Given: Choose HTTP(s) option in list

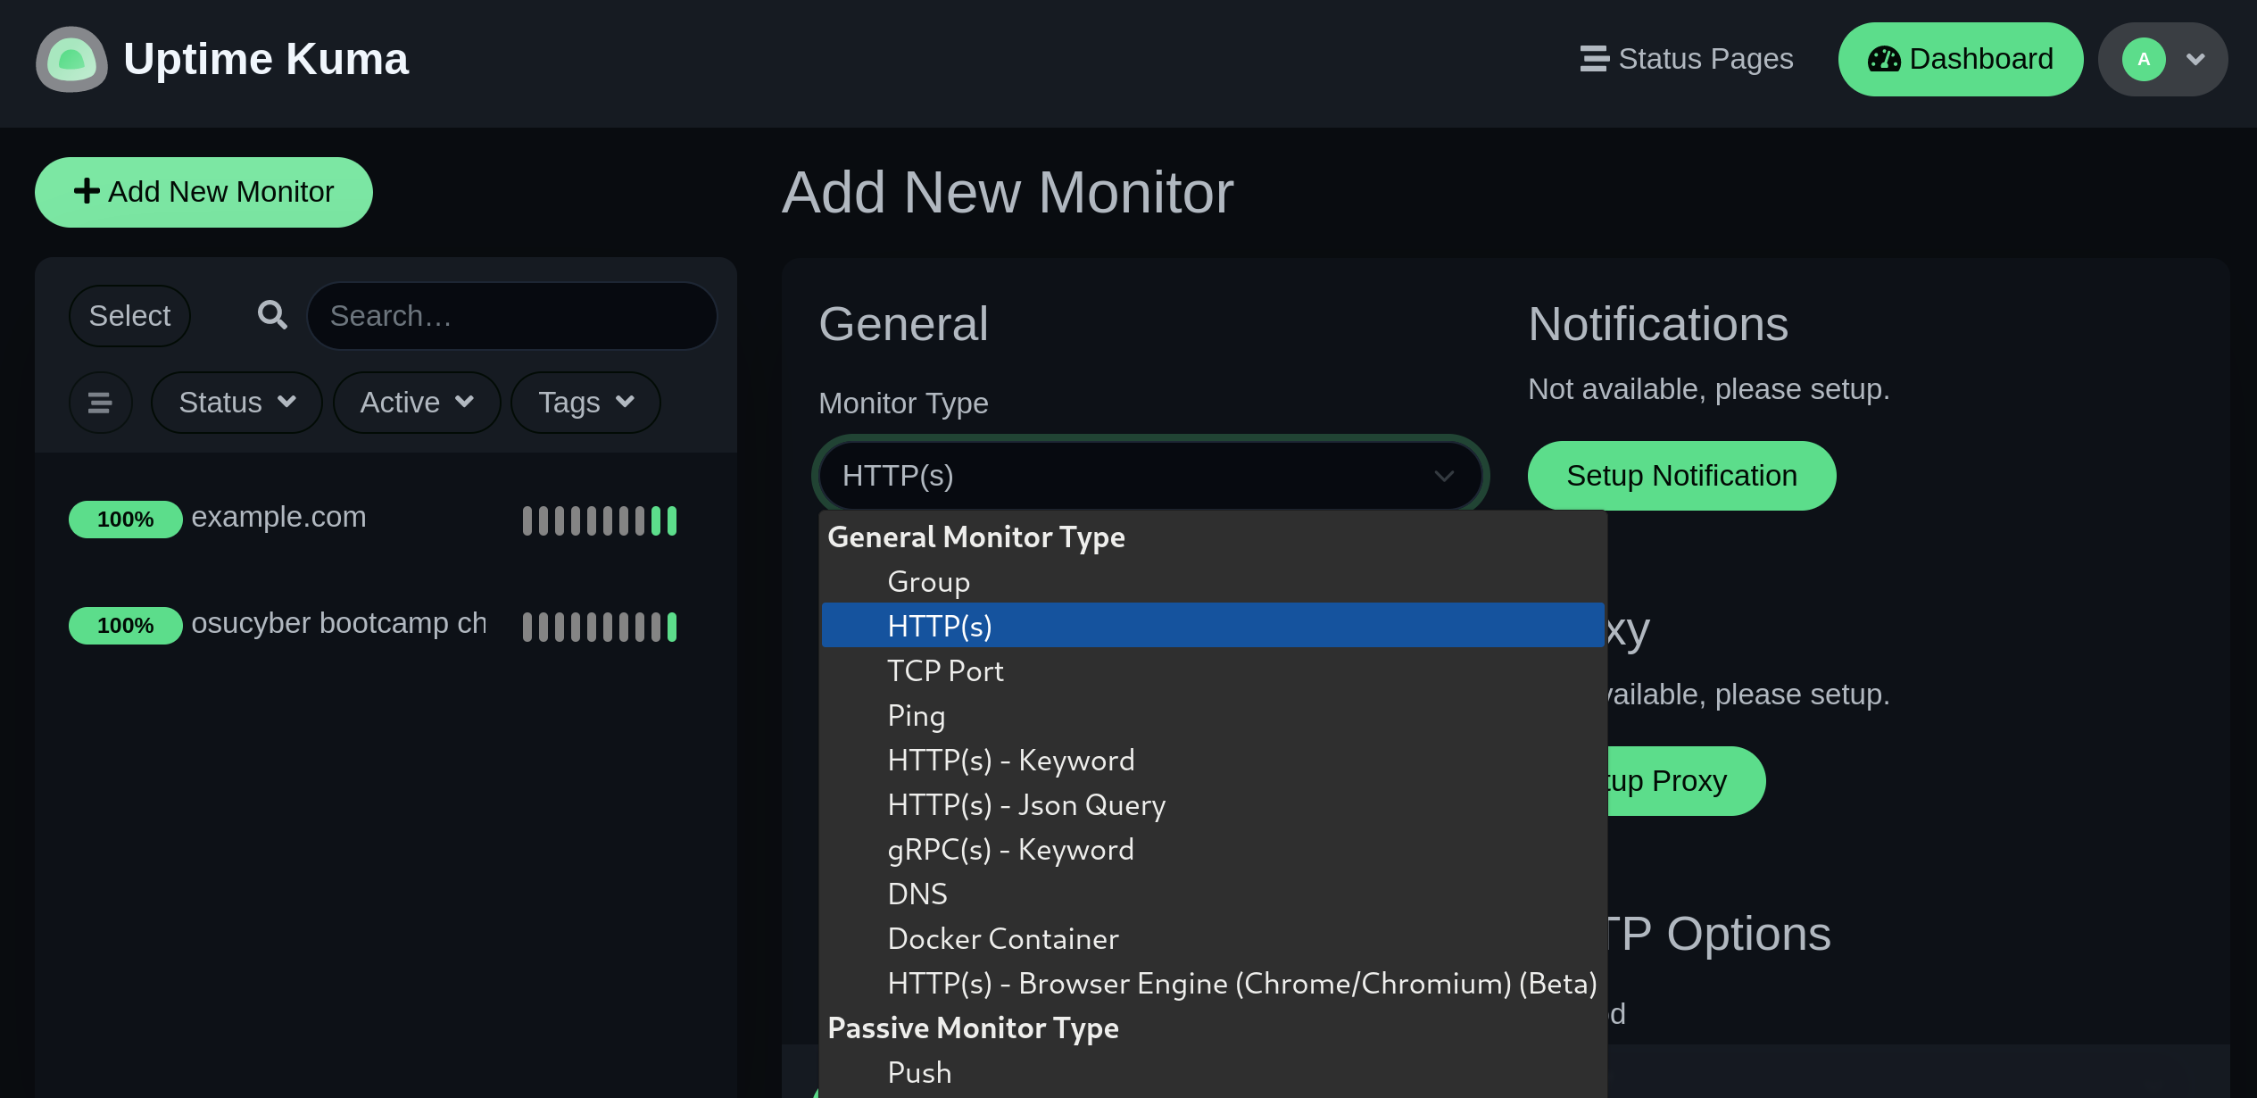Looking at the screenshot, I should (x=1213, y=626).
